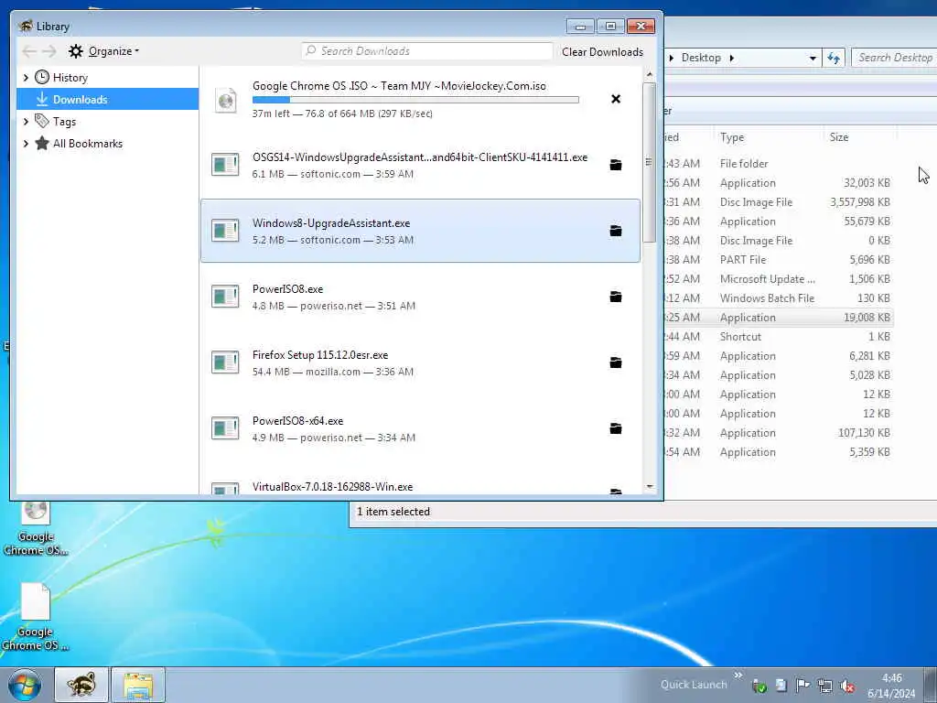Open the Windows Start button

point(25,685)
